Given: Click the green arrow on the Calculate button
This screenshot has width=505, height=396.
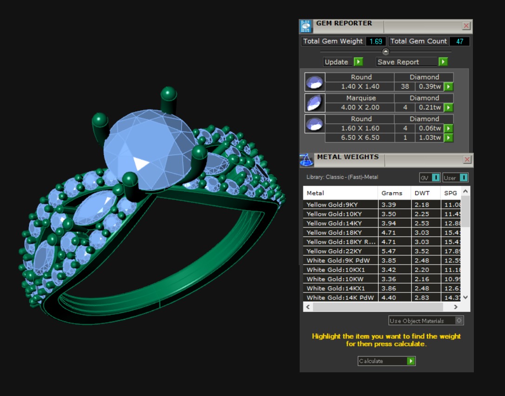Looking at the screenshot, I should [411, 361].
